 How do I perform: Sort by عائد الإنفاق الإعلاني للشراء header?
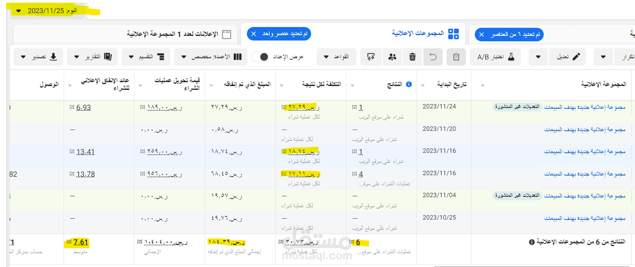pyautogui.click(x=105, y=84)
